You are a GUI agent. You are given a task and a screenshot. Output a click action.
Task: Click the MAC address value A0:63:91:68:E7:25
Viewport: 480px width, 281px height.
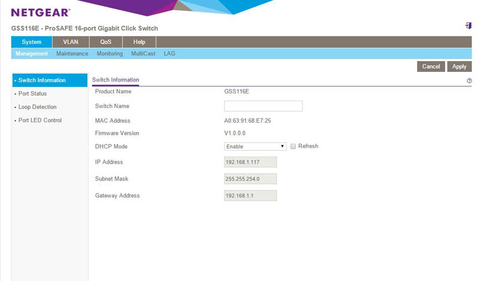pyautogui.click(x=247, y=121)
